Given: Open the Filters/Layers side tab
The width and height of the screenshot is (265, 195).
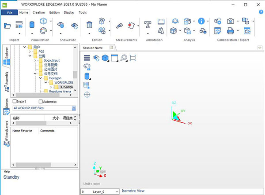Looking at the screenshot, I should tap(7, 133).
